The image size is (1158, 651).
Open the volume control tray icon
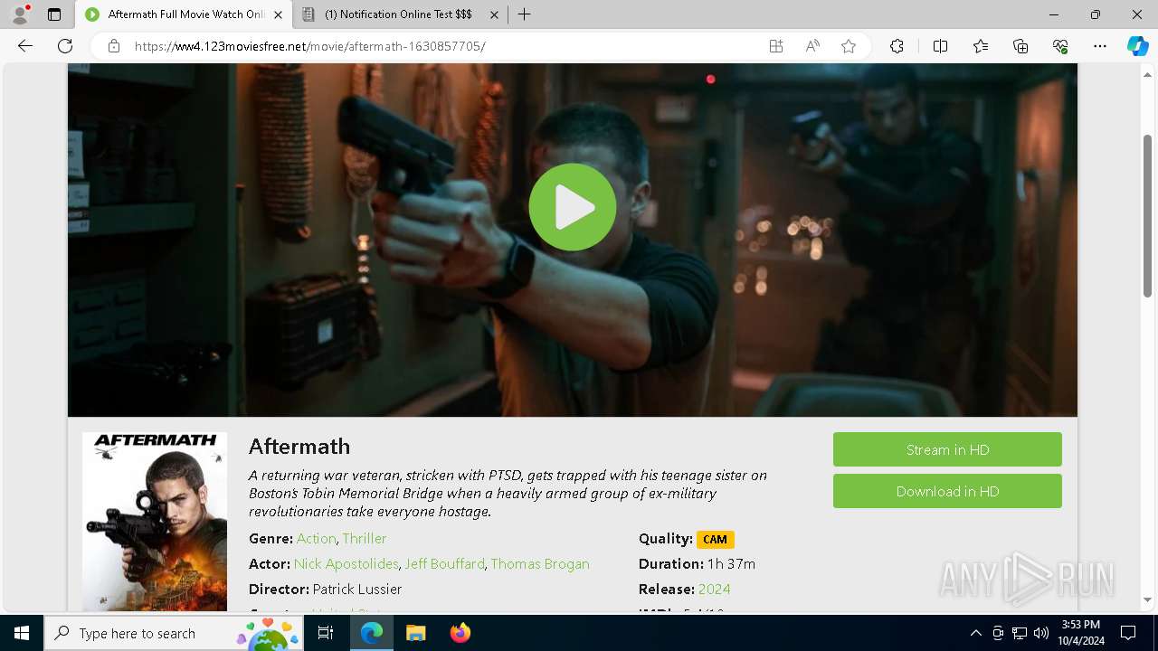point(1041,633)
